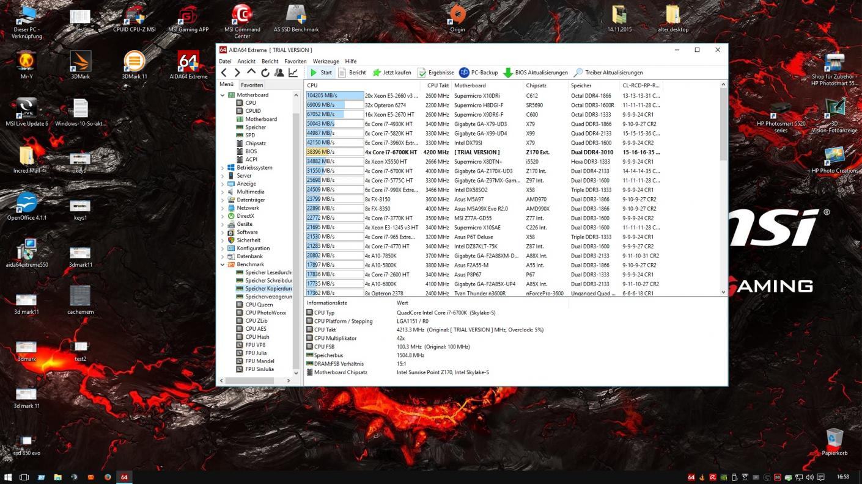Select the 104205 MB/s Xeon E5-2660 row
The height and width of the screenshot is (484, 862).
point(483,96)
